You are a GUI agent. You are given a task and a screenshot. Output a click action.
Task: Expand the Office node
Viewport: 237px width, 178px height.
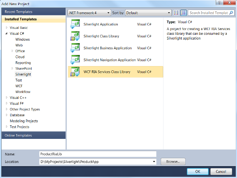tap(12, 51)
